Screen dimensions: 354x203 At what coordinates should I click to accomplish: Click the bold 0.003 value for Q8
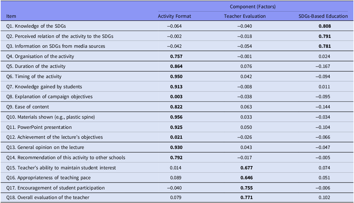click(176, 97)
